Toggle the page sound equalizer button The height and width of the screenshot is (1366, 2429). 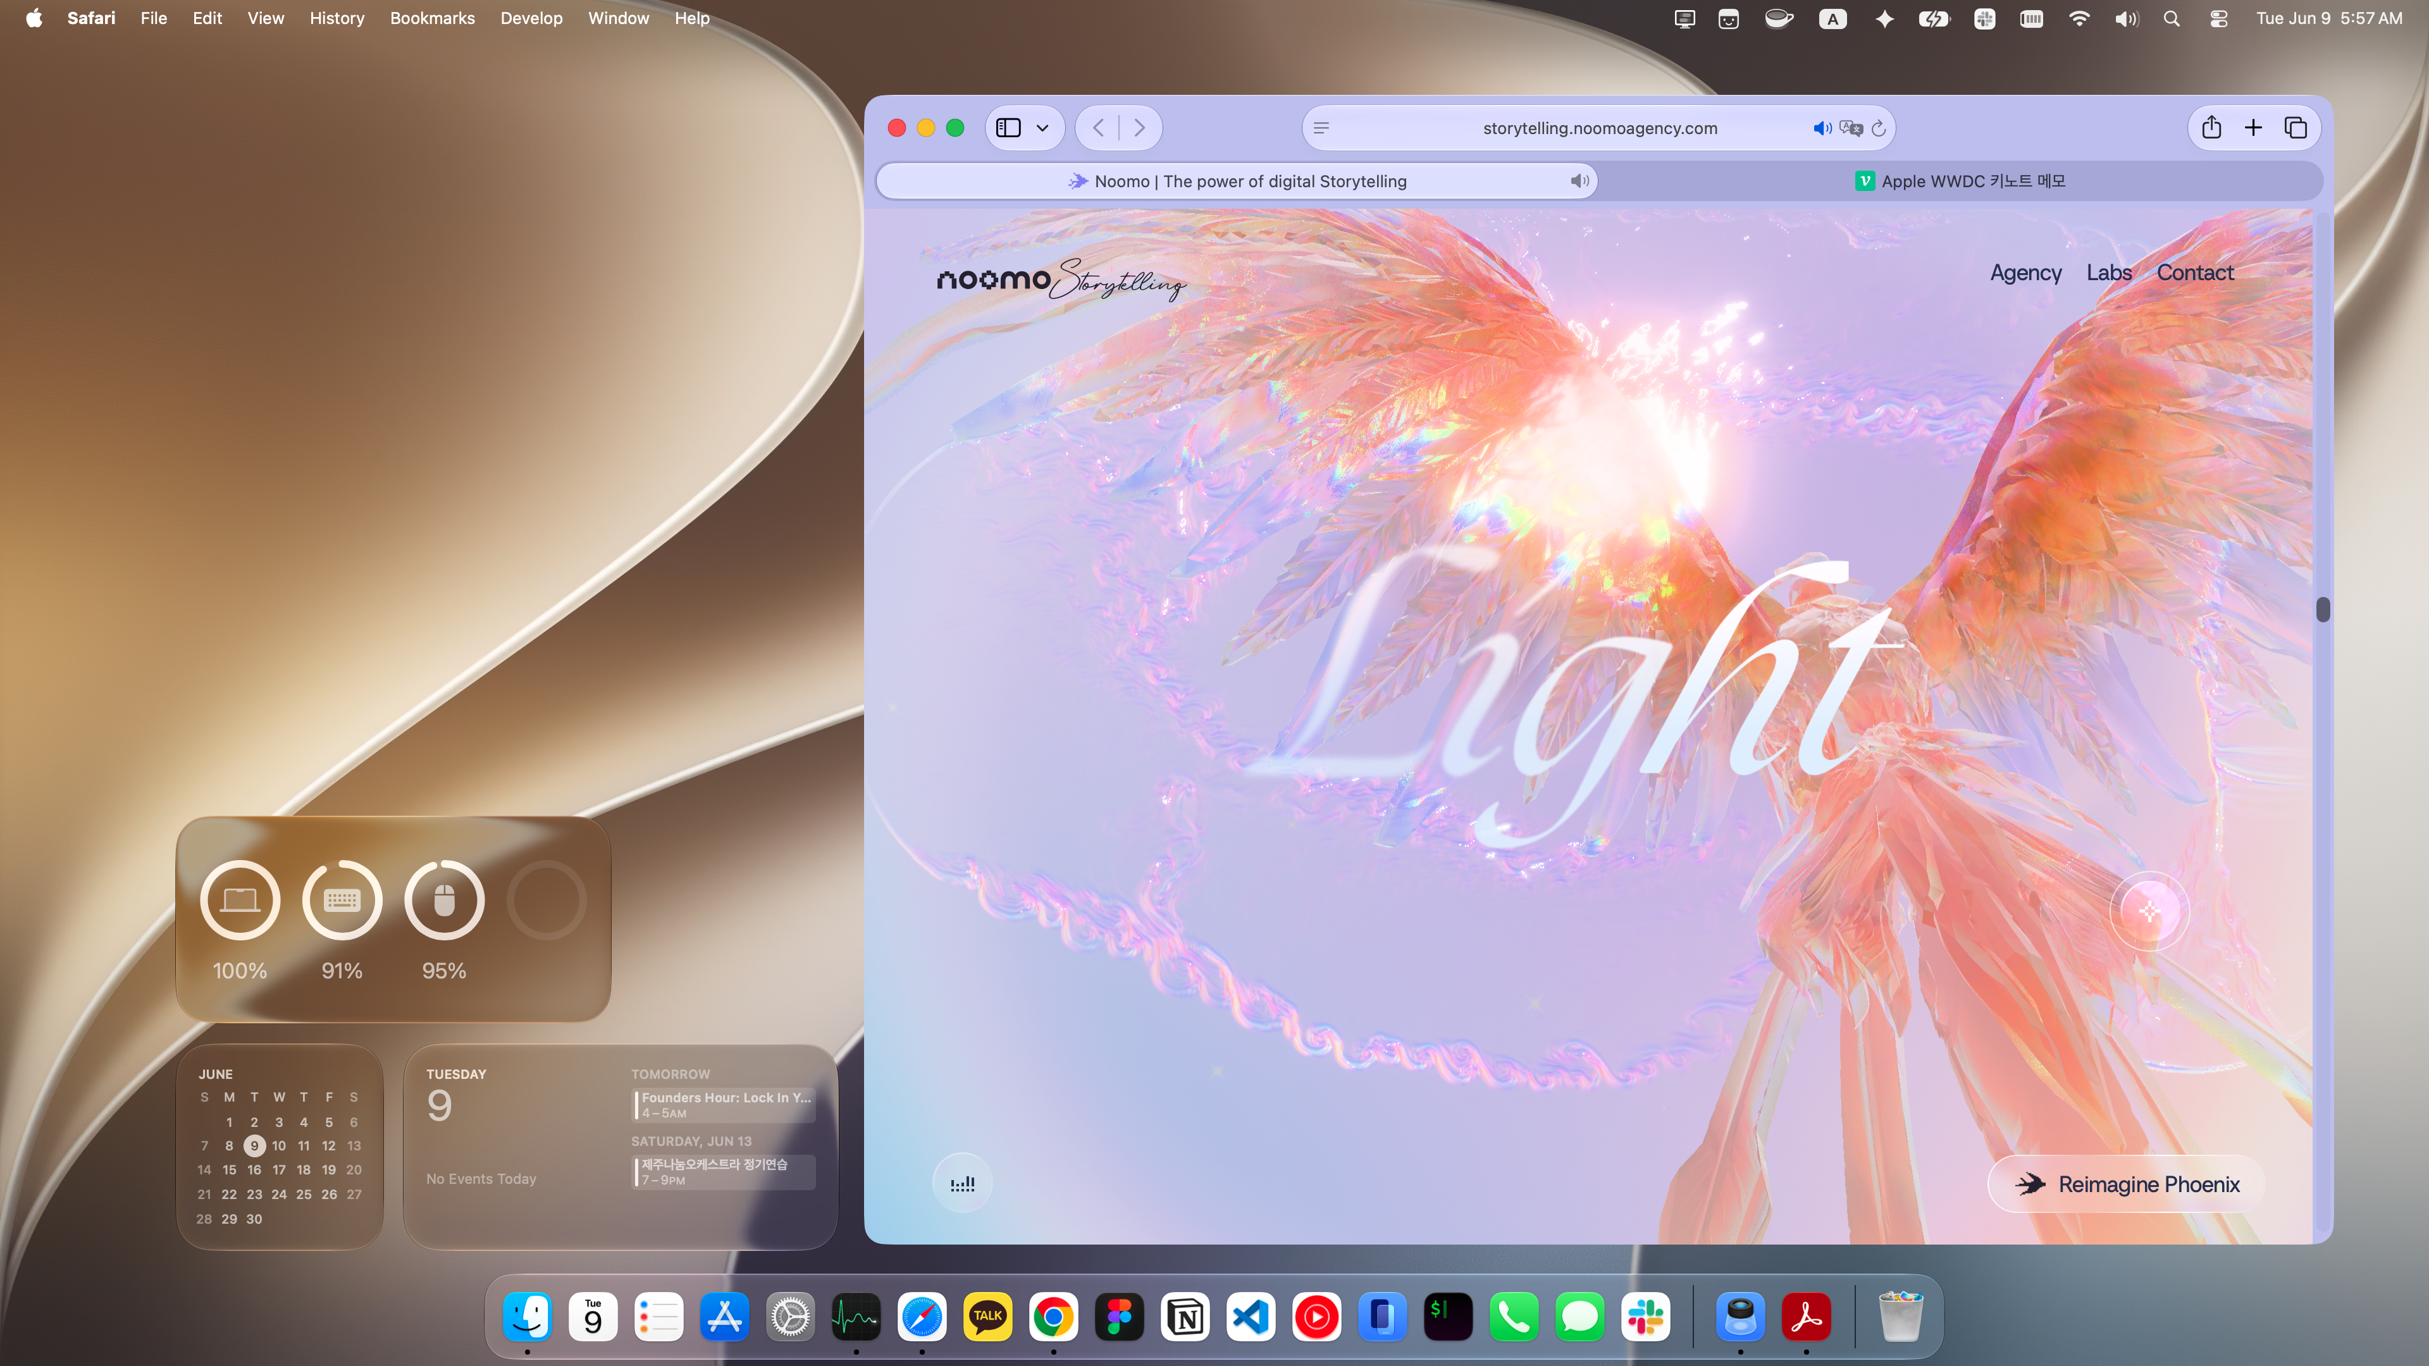click(x=961, y=1183)
